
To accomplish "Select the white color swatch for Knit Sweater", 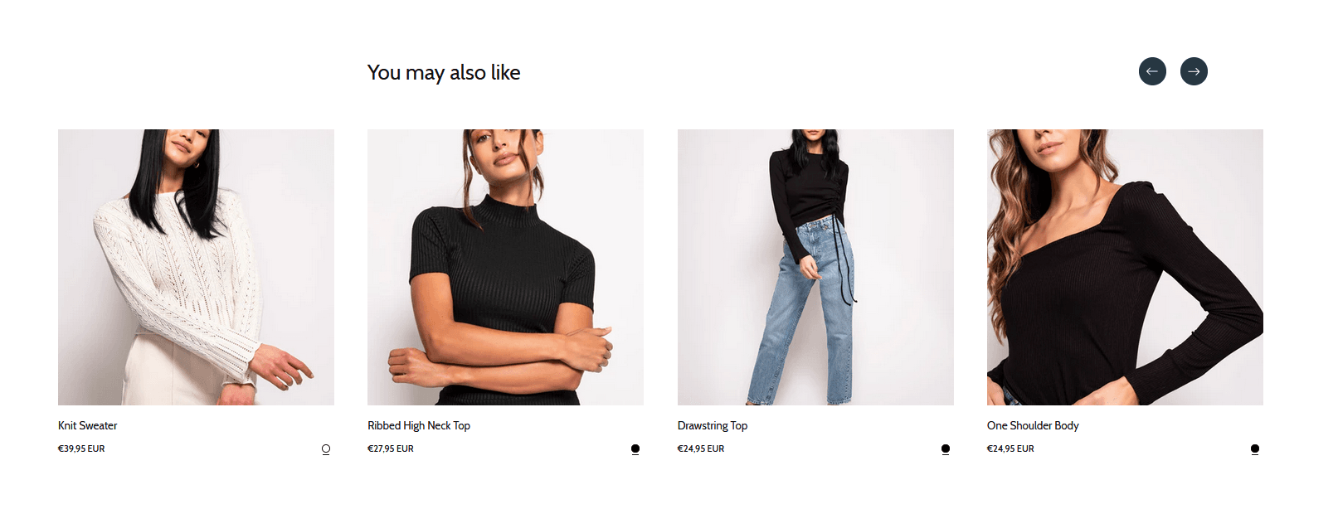I will (326, 449).
